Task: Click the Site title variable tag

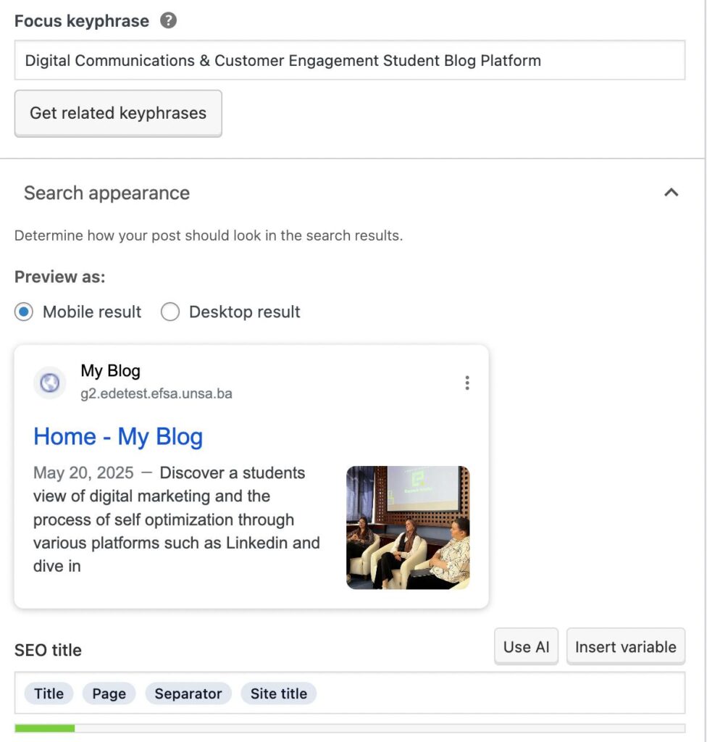Action: pos(279,693)
